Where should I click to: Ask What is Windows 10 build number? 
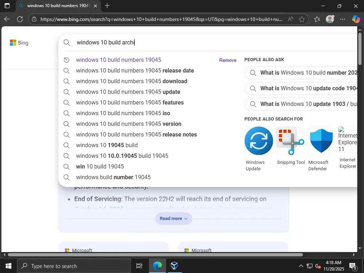point(301,73)
